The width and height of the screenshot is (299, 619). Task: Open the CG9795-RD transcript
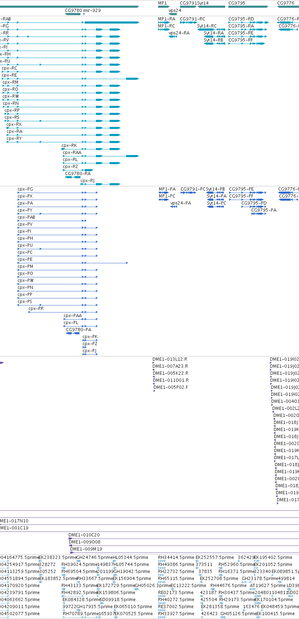(x=241, y=19)
